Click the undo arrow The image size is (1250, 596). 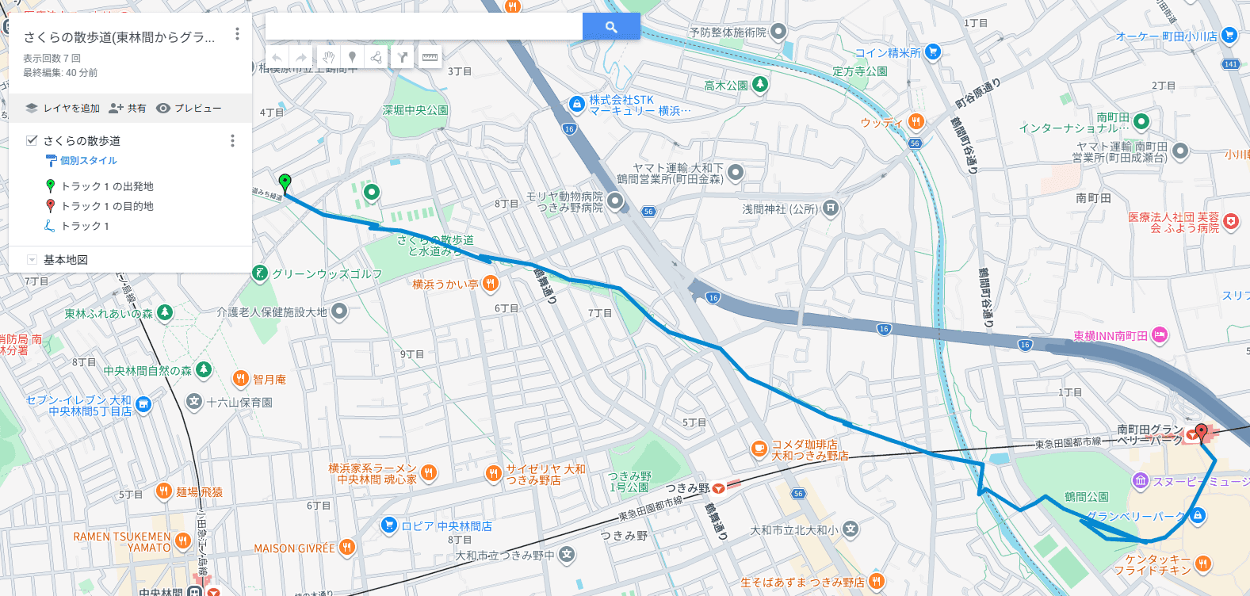[x=277, y=57]
